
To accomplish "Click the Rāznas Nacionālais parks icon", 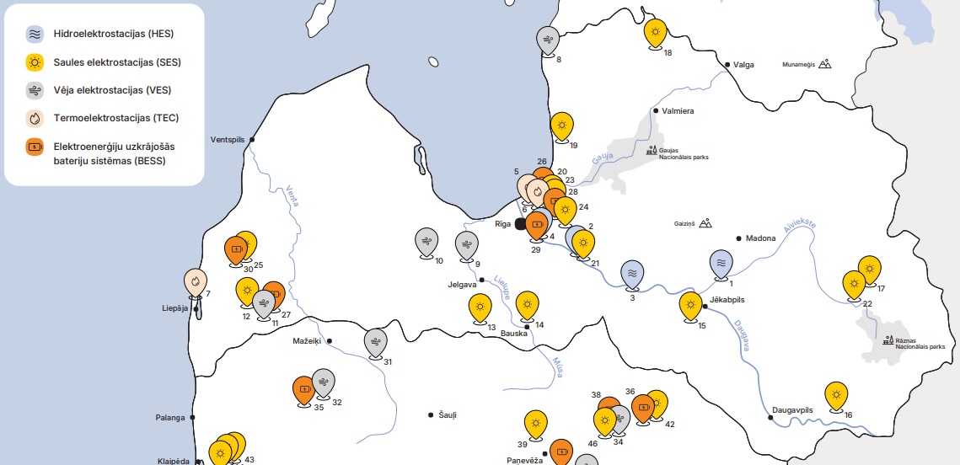I will point(888,339).
